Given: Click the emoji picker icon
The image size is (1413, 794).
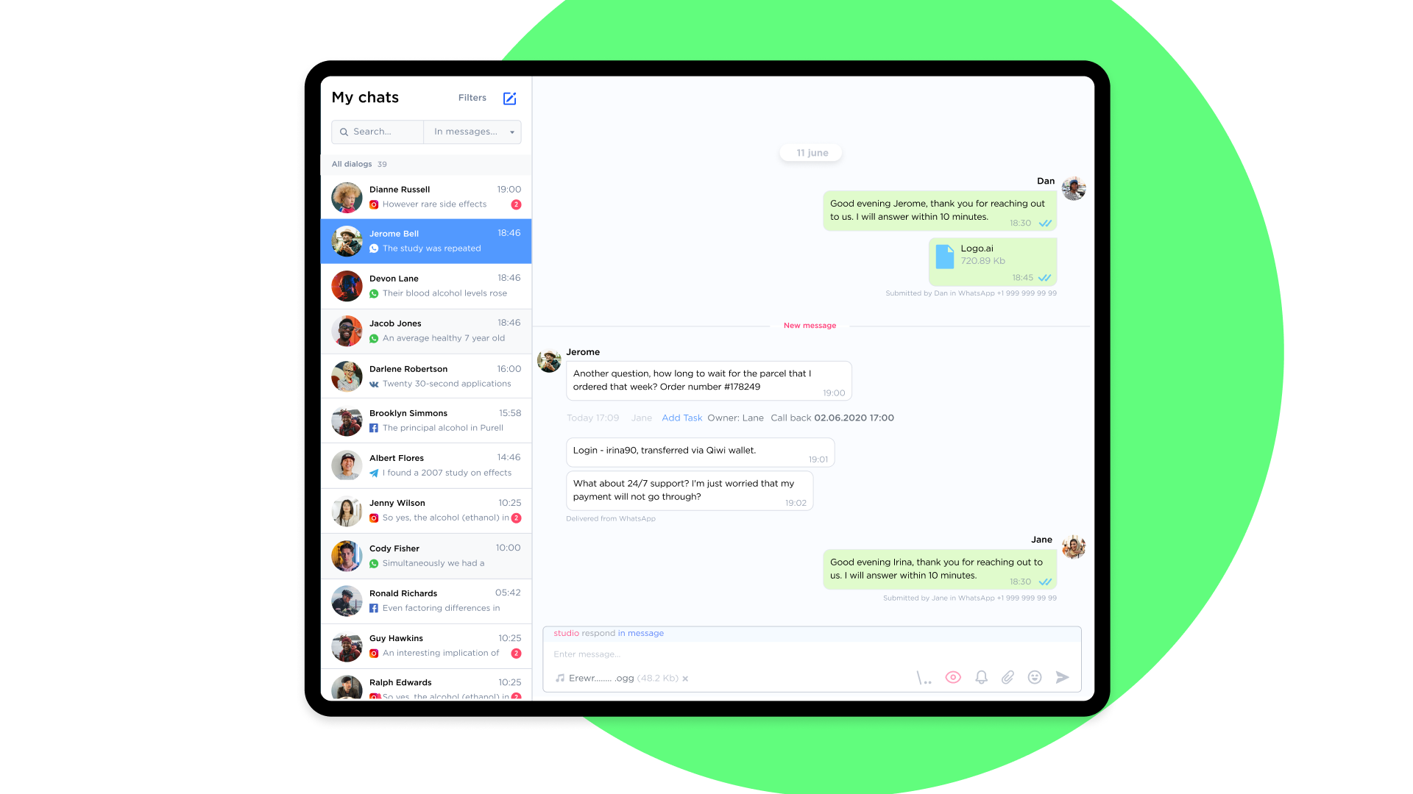Looking at the screenshot, I should tap(1035, 676).
